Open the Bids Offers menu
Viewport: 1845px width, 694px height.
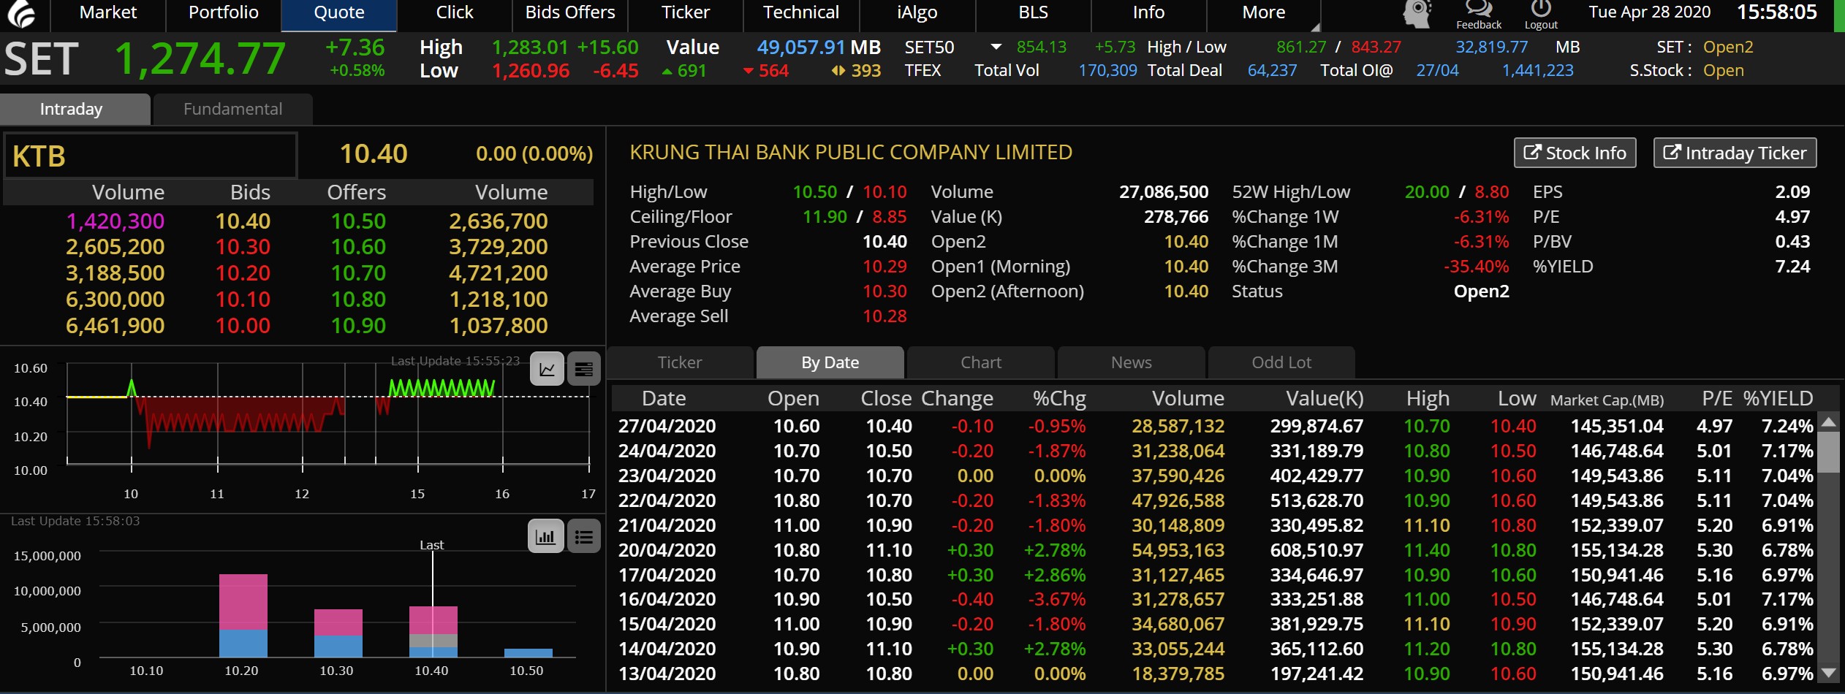click(x=570, y=13)
